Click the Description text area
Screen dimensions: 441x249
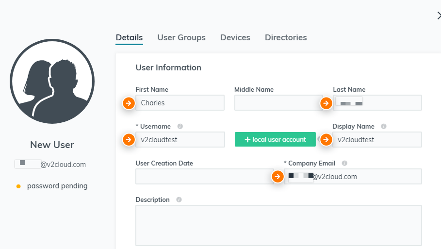(x=278, y=225)
